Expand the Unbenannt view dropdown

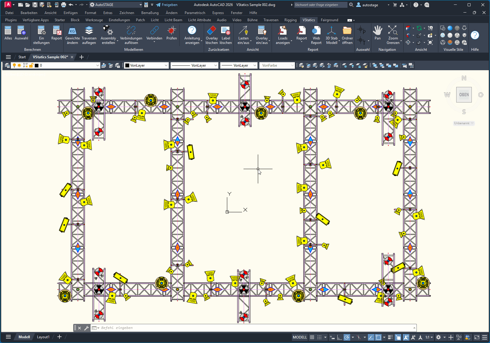point(464,123)
